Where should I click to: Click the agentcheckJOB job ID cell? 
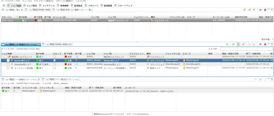[x=94, y=68]
